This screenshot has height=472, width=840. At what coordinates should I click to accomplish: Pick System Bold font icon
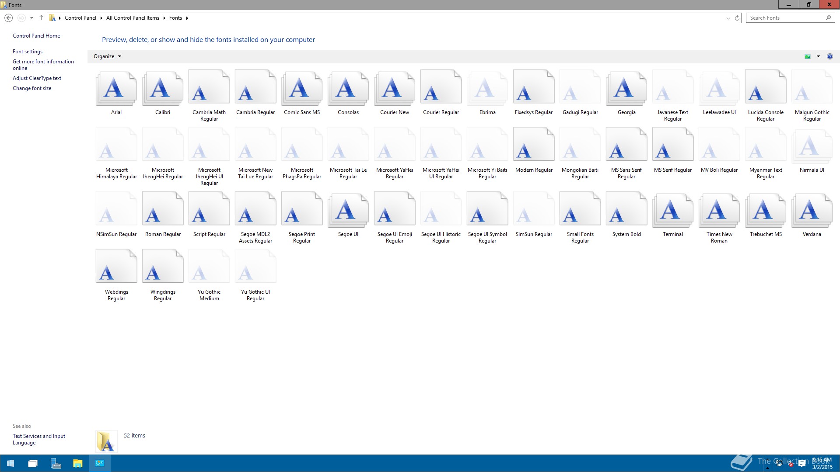[x=626, y=209]
